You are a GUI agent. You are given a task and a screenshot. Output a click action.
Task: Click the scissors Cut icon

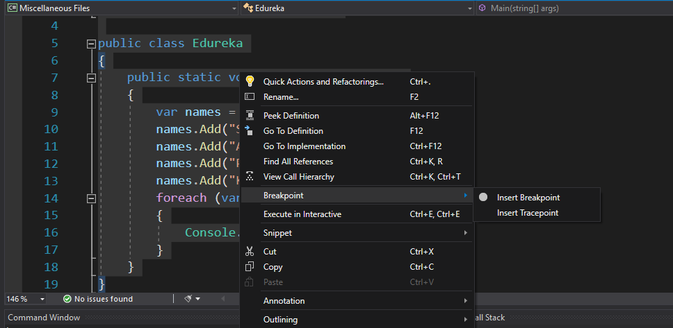coord(250,251)
